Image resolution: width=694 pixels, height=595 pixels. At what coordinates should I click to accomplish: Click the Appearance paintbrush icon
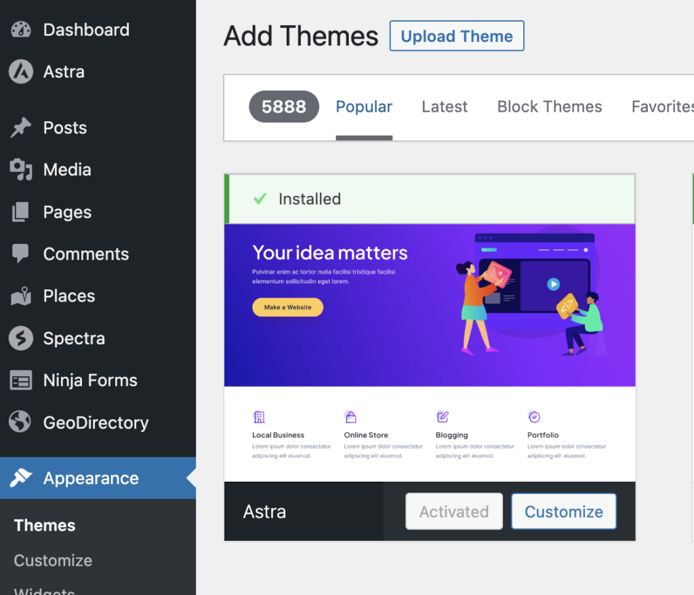coord(21,478)
